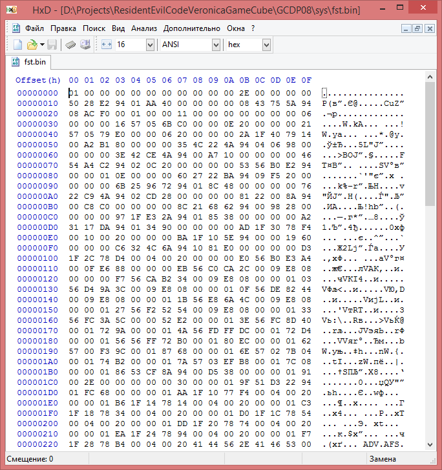
Task: Click the 0F column header
Action: [x=306, y=80]
